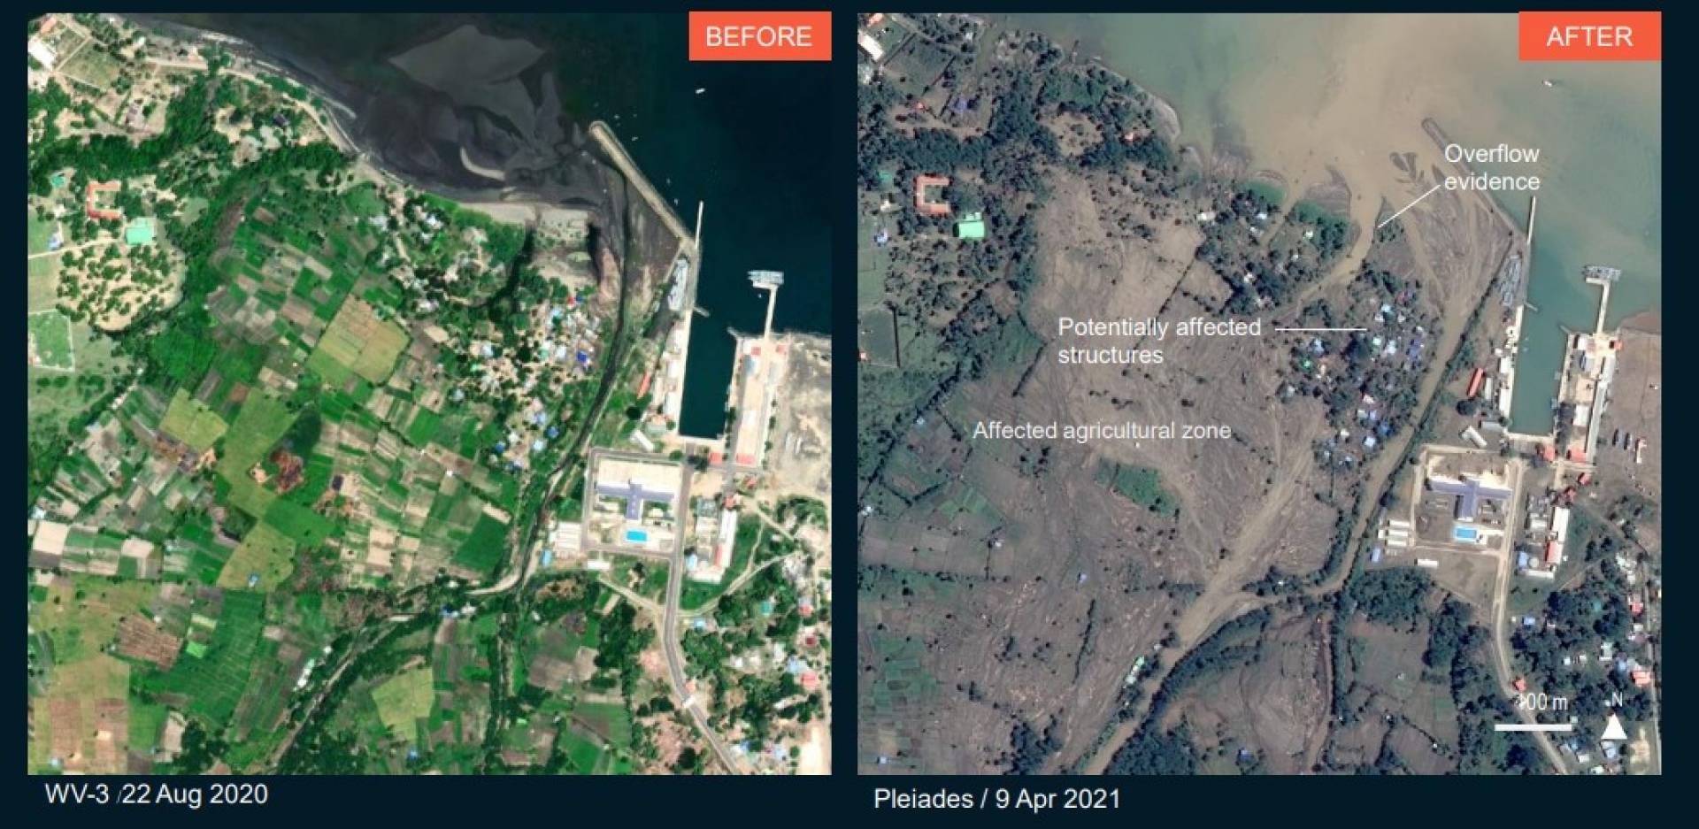Click the white leader line under Overflow evidence
Image resolution: width=1699 pixels, height=829 pixels.
(1410, 206)
